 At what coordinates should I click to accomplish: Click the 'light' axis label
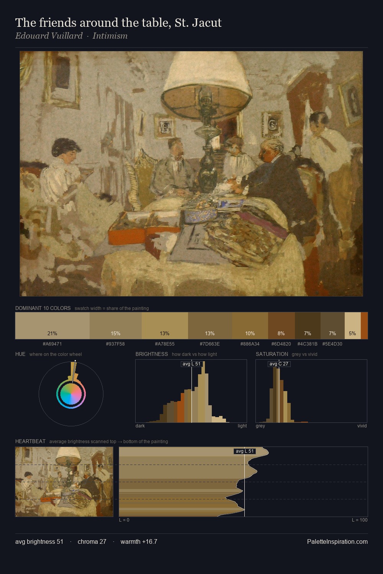[242, 426]
